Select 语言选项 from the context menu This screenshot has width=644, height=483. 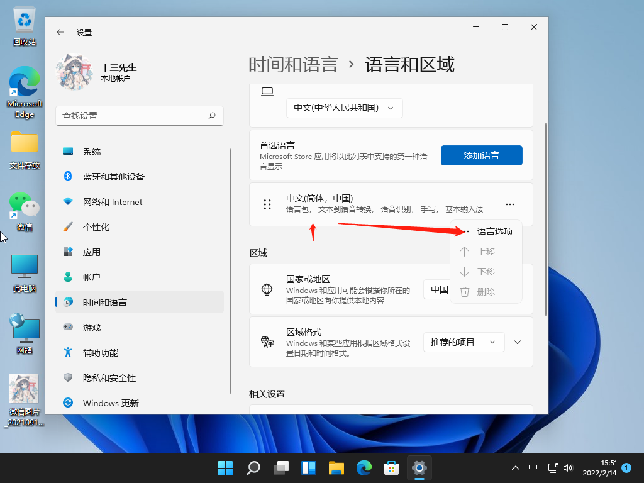(x=494, y=231)
